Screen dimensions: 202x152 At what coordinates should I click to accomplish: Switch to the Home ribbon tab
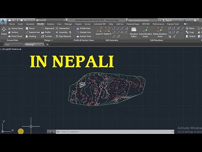[12, 24]
